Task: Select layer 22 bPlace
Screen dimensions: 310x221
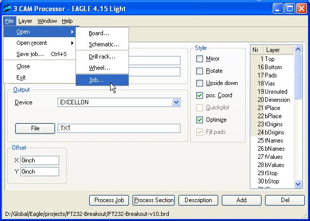Action: pos(272,116)
